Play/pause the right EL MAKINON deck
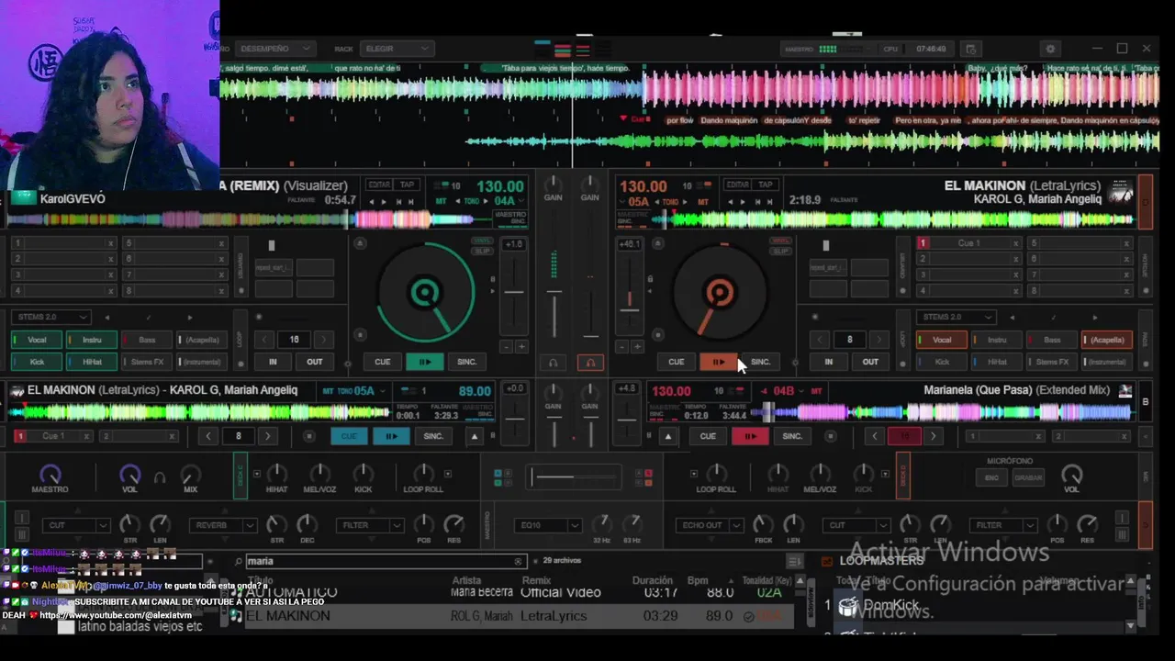This screenshot has height=661, width=1175. pos(719,362)
